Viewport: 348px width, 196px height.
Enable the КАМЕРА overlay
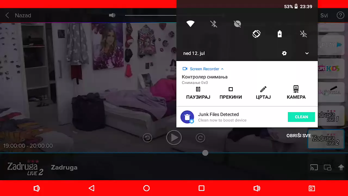click(296, 93)
